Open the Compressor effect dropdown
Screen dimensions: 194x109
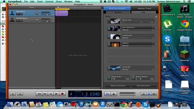pyautogui.click(x=138, y=35)
